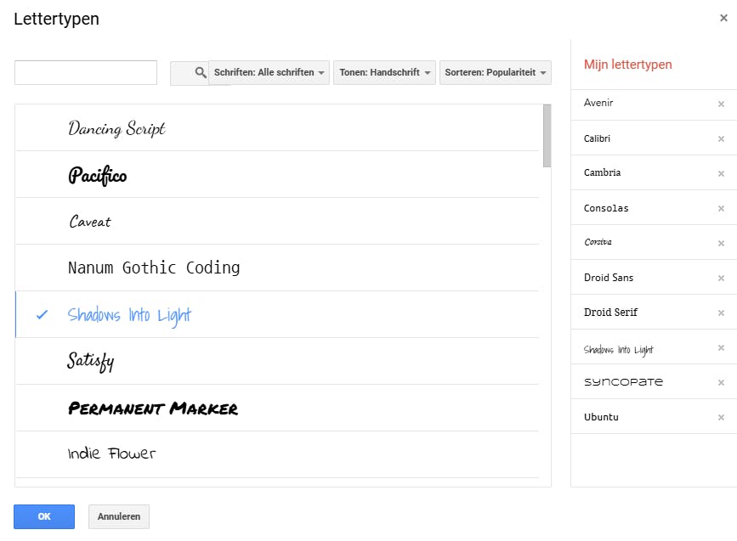Viewport: 737px width, 541px height.
Task: Select the Dancing Script font
Action: click(x=117, y=128)
